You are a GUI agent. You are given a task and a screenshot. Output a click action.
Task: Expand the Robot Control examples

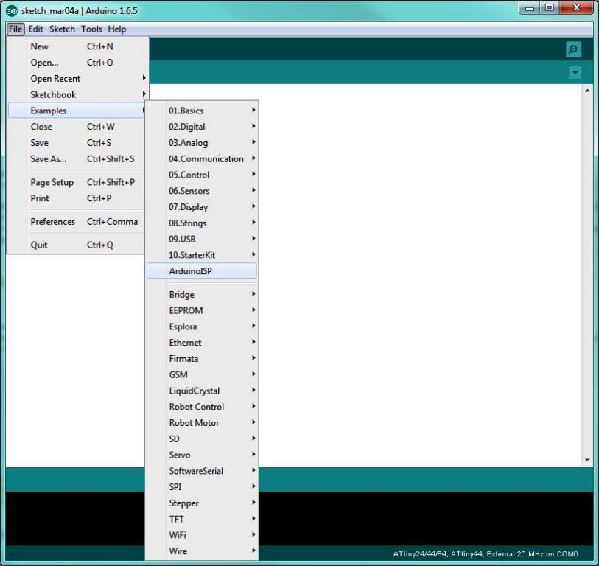202,407
